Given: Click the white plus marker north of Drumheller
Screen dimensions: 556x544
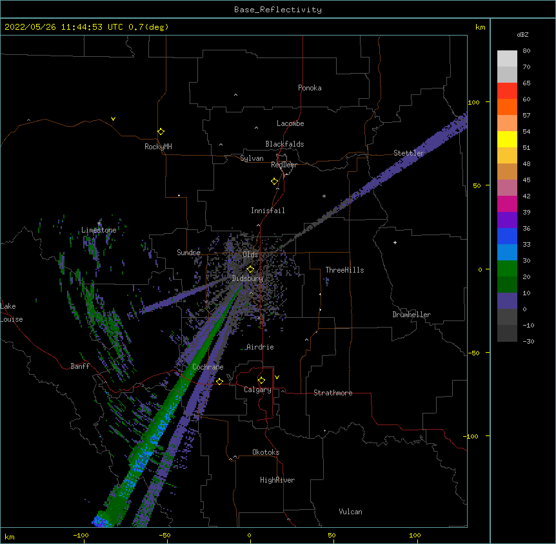Looking at the screenshot, I should click(x=395, y=242).
